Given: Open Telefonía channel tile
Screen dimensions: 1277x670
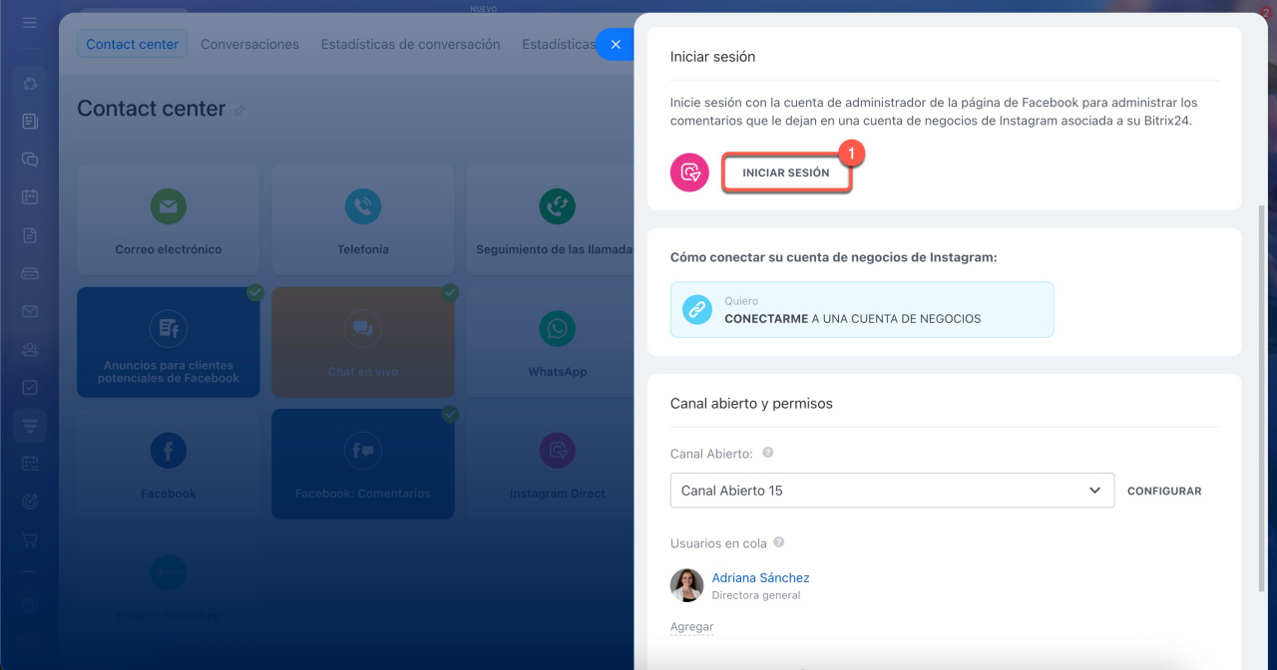Looking at the screenshot, I should click(363, 220).
